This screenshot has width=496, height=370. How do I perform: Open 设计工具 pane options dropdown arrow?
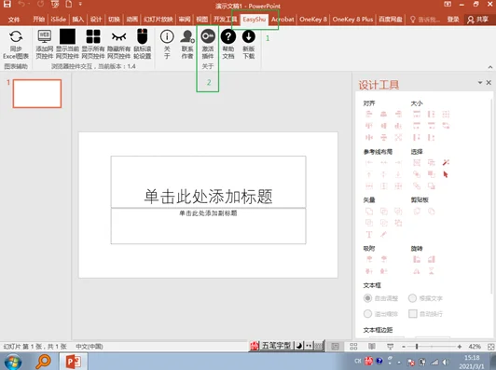pos(480,83)
